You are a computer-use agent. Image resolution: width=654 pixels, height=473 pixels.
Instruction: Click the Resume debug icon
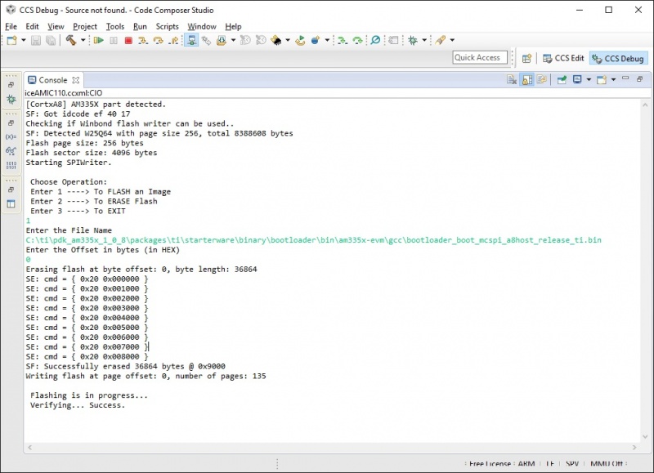tap(100, 41)
